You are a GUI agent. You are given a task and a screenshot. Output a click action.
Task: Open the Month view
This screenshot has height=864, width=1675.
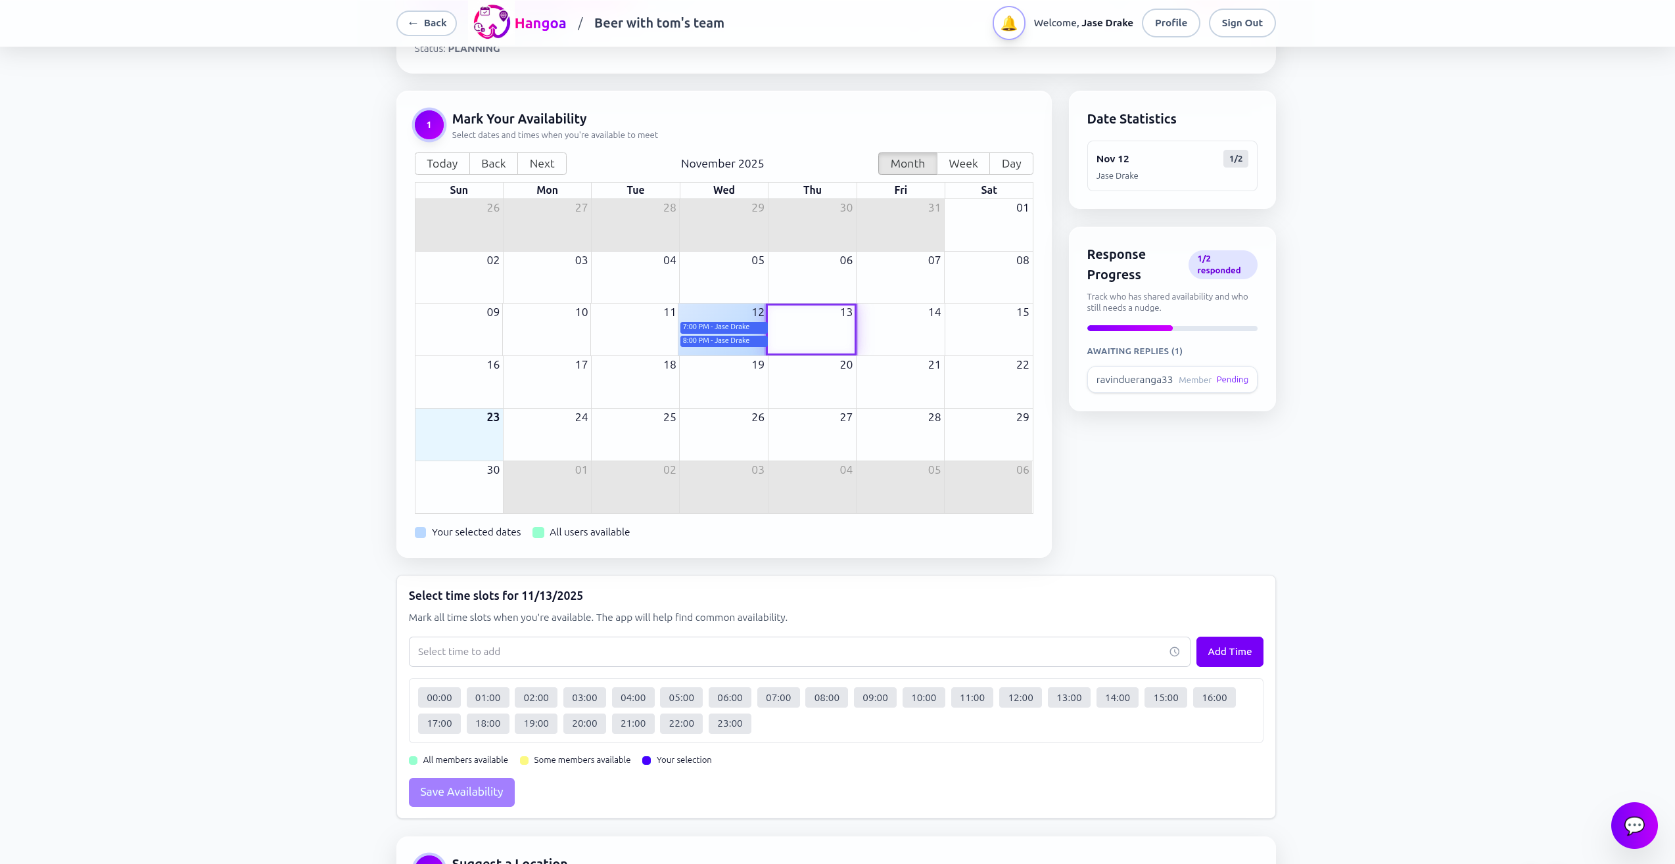pyautogui.click(x=908, y=163)
